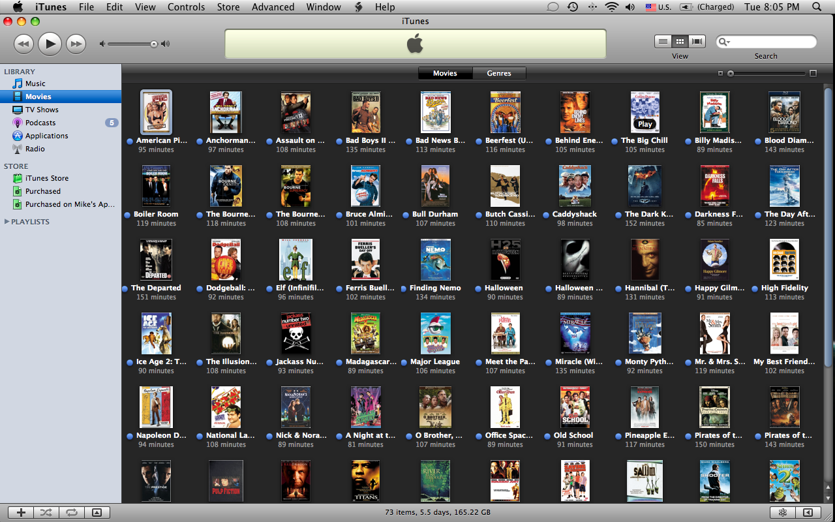Select the Finding Nemo poster
The height and width of the screenshot is (522, 835).
(436, 260)
